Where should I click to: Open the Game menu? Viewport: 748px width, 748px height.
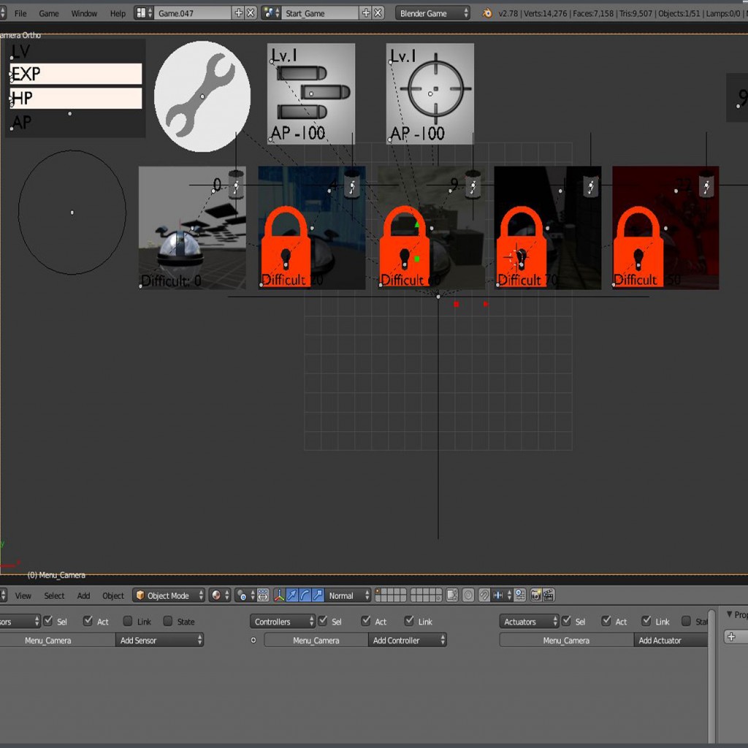click(49, 13)
